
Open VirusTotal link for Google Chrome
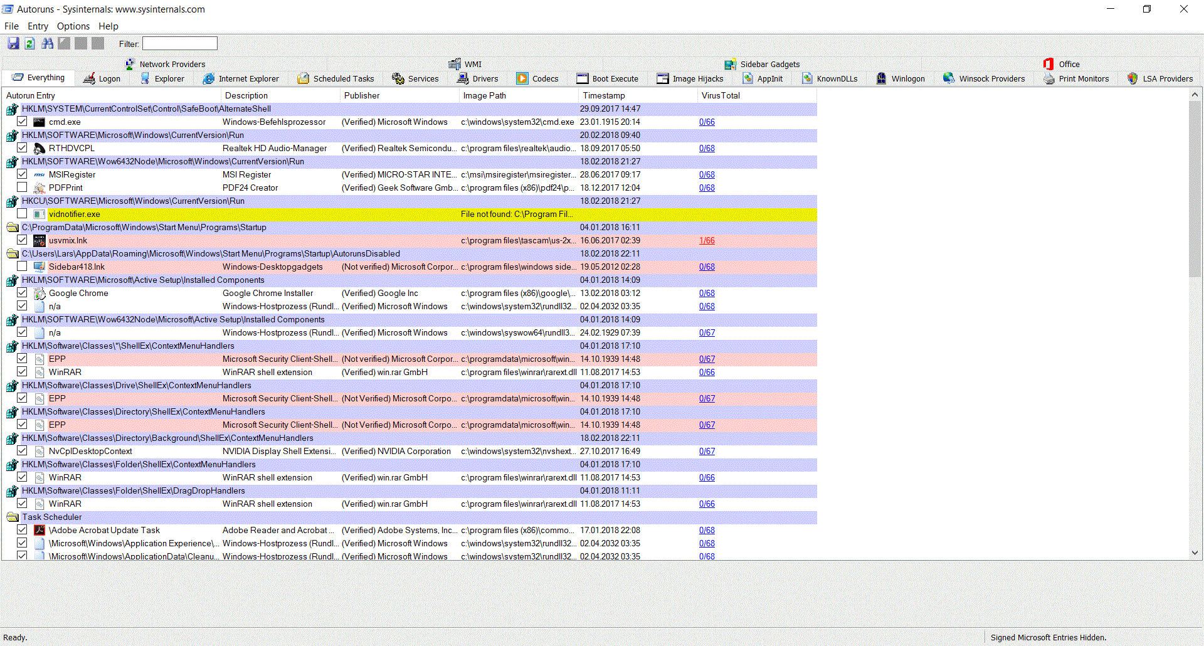(x=707, y=293)
